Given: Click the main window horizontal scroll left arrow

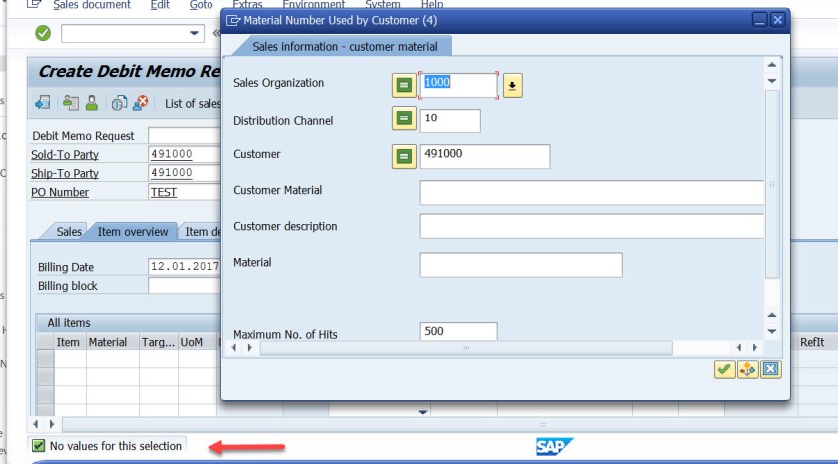Looking at the screenshot, I should click(x=36, y=424).
